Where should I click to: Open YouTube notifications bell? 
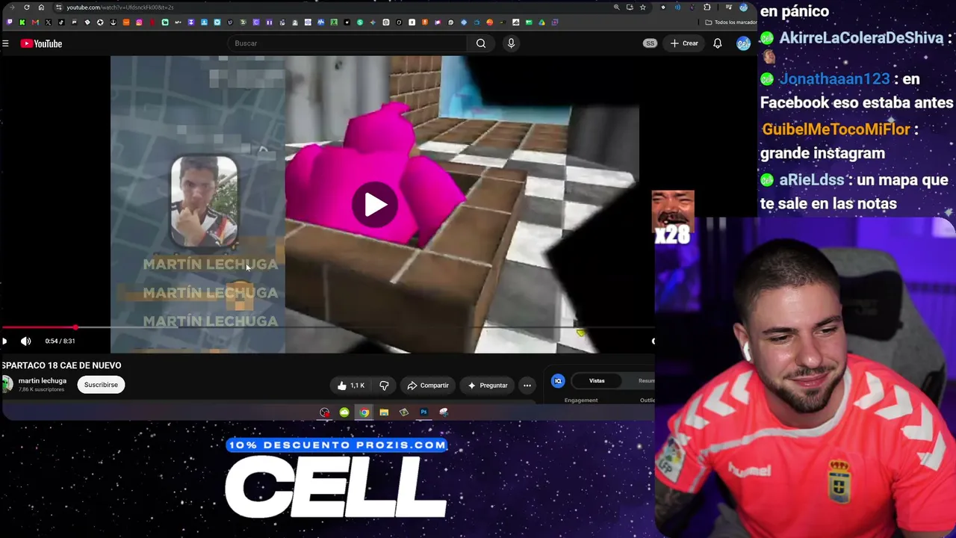tap(718, 43)
